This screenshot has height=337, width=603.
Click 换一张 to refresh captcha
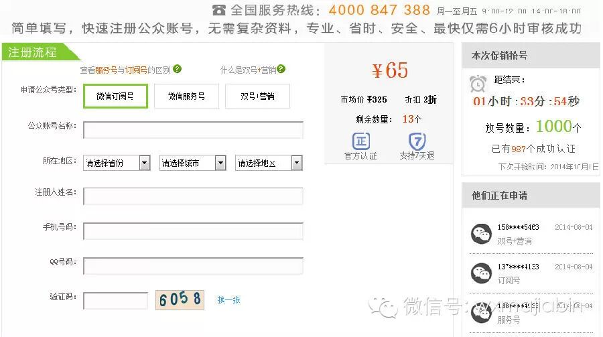coord(228,300)
